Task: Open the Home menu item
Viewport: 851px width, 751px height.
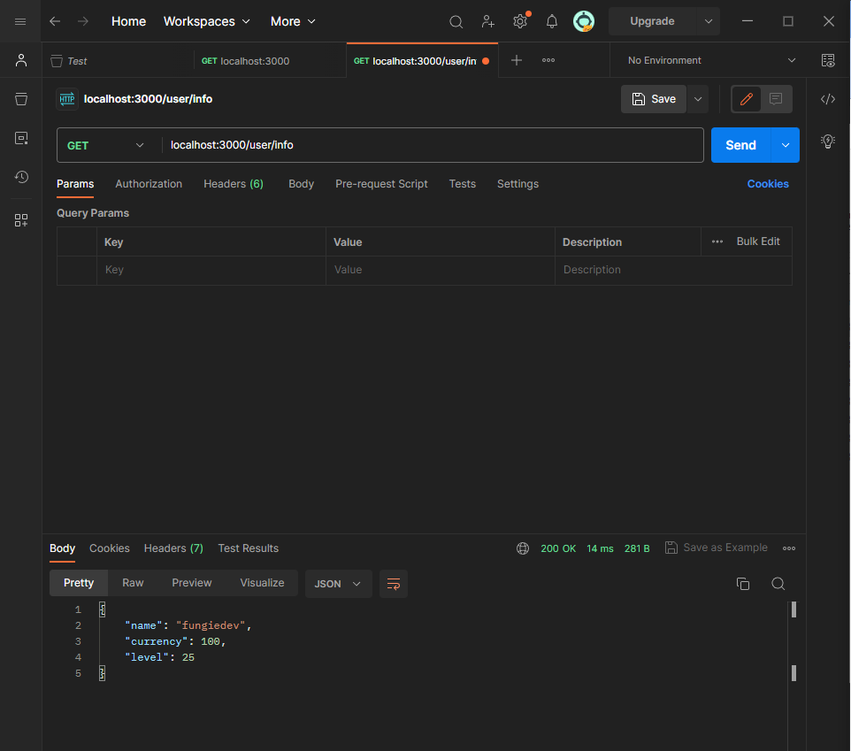Action: pos(128,21)
